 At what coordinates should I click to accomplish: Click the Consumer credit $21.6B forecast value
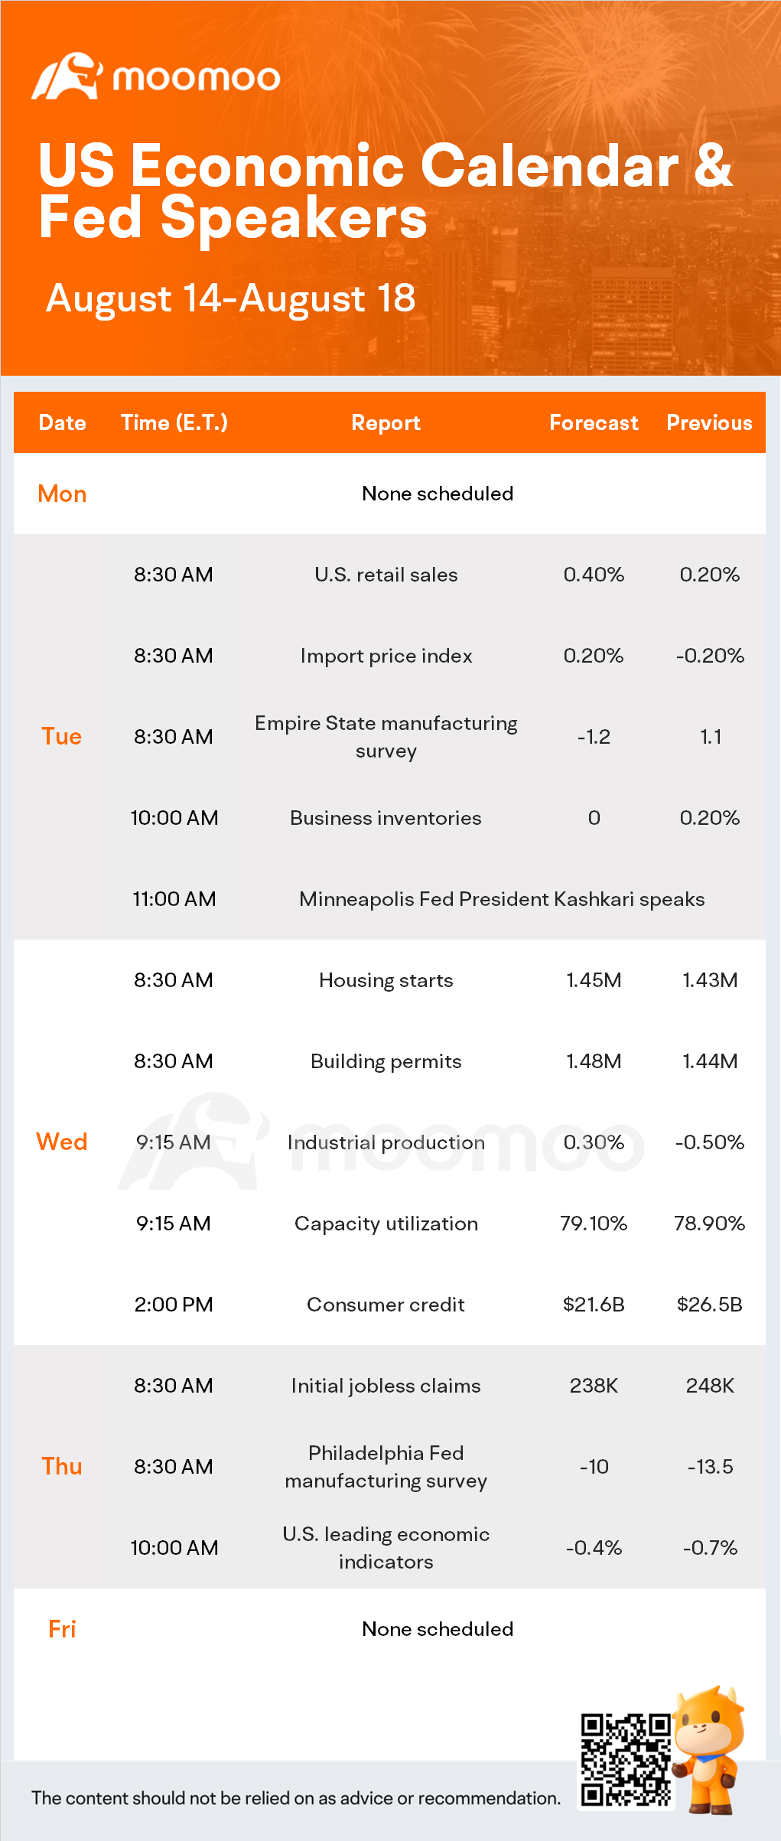(594, 1305)
